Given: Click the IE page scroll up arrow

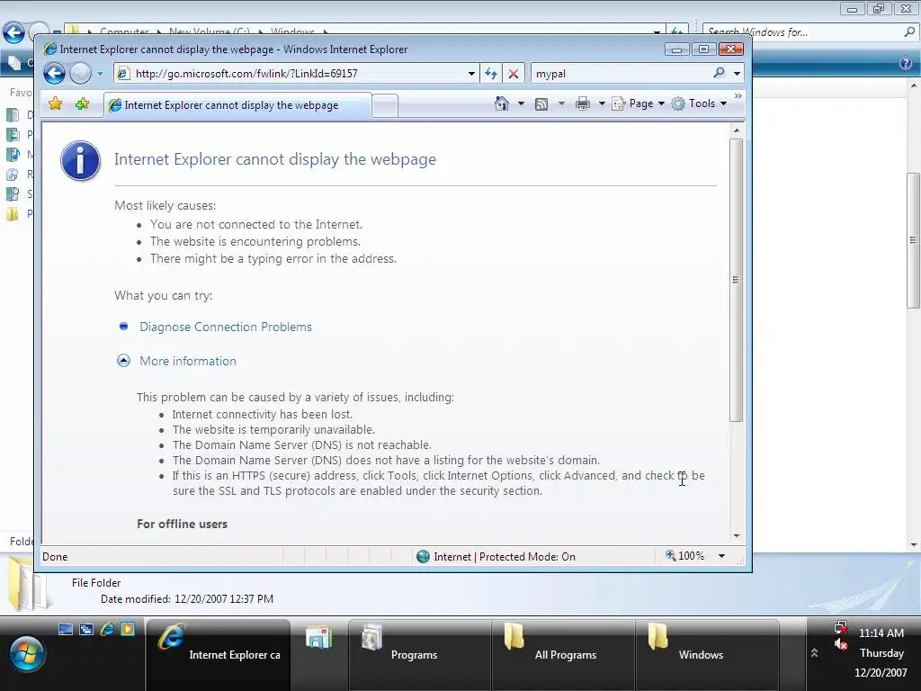Looking at the screenshot, I should 737,130.
